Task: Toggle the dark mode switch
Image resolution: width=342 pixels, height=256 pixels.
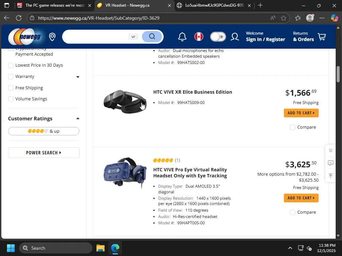Action: (218, 37)
